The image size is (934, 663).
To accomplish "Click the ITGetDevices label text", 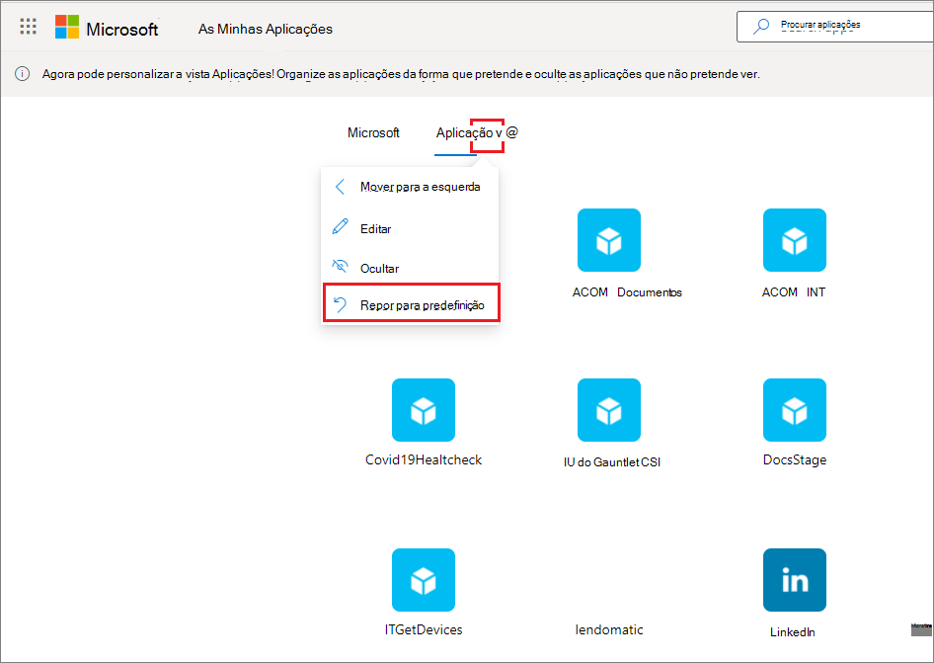I will click(x=424, y=629).
